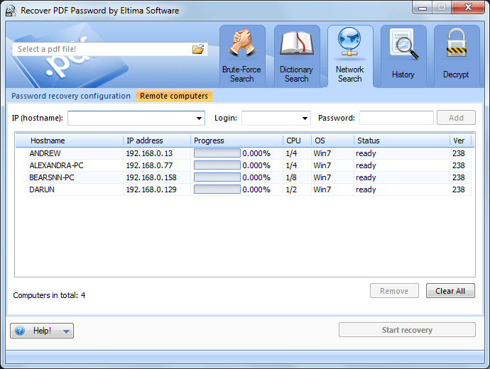Sort by the Progress column header
The width and height of the screenshot is (490, 369).
pos(236,141)
